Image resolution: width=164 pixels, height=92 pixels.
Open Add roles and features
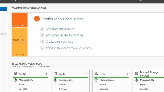click(60, 29)
